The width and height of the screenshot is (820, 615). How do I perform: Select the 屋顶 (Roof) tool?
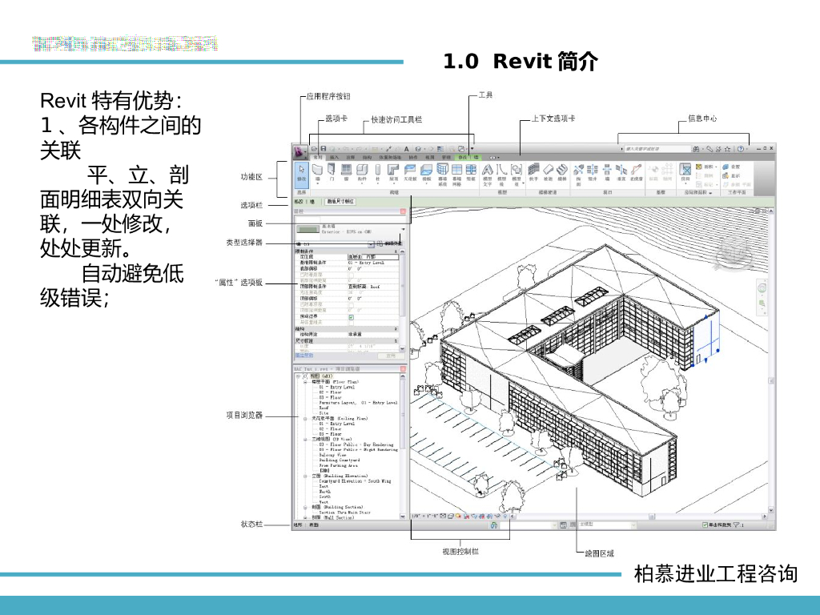pos(394,173)
